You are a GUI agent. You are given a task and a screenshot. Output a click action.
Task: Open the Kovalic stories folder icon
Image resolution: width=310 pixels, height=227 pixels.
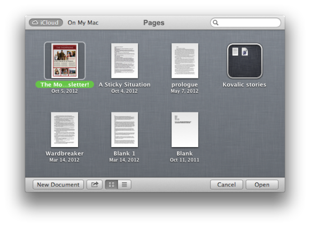pyautogui.click(x=245, y=61)
